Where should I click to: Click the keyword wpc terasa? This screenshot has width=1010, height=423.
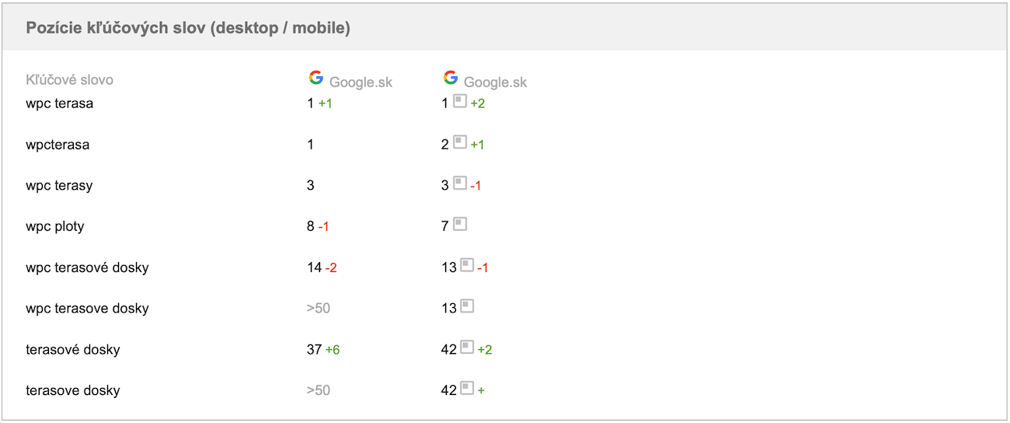click(59, 103)
